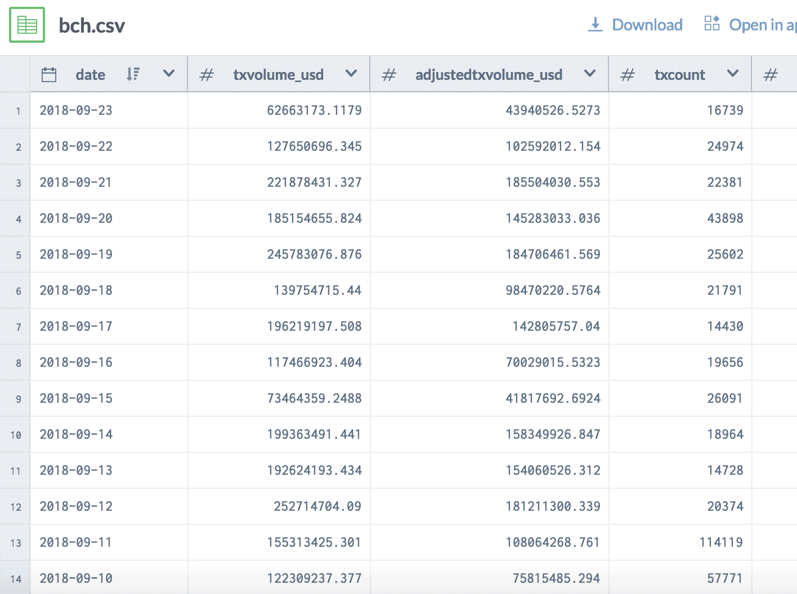Click the Download link
797x594 pixels.
click(647, 25)
